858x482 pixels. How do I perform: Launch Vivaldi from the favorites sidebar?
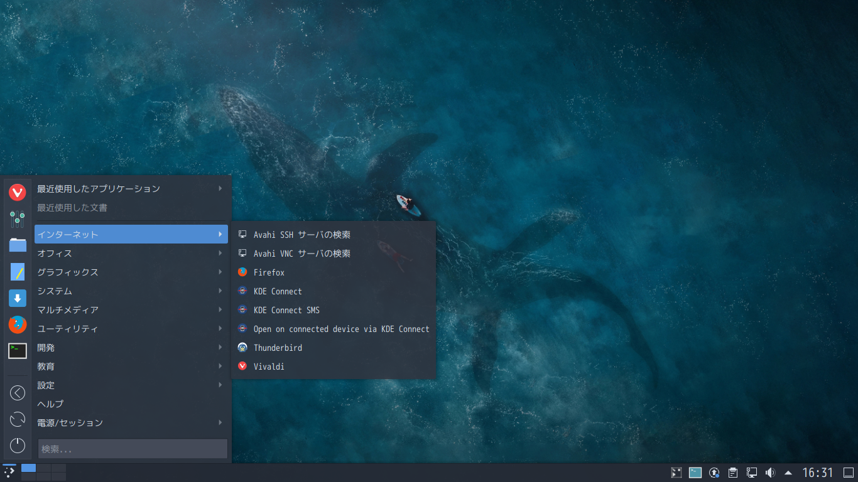18,193
